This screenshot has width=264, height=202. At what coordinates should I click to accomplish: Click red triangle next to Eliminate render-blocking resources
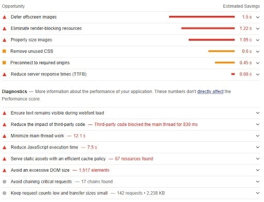[x=5, y=28]
